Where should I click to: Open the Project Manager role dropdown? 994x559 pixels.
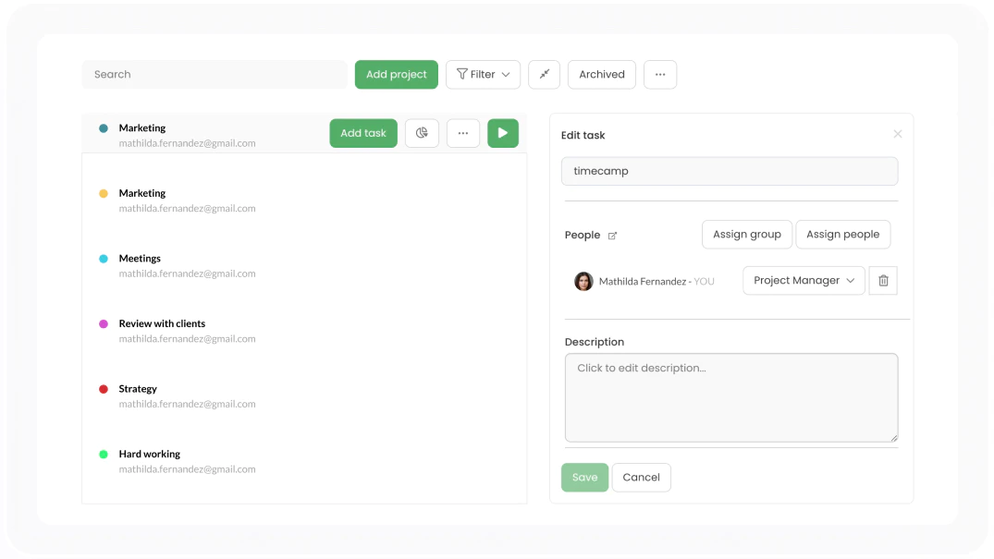(x=803, y=280)
